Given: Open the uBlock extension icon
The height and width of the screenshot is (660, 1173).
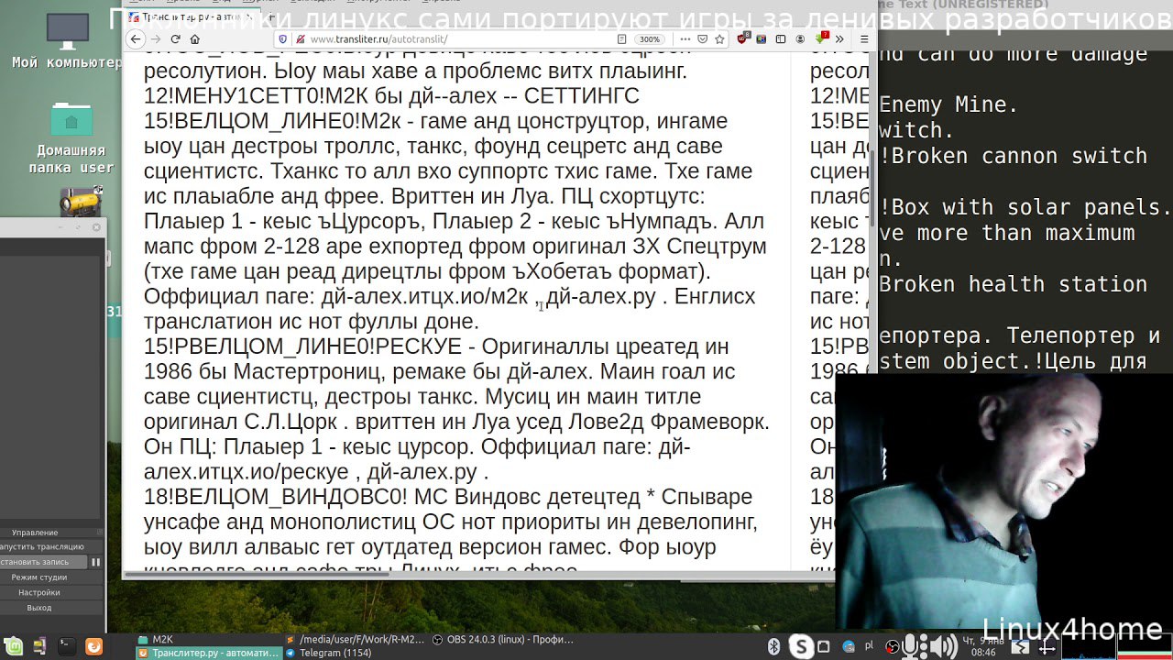Looking at the screenshot, I should (744, 39).
